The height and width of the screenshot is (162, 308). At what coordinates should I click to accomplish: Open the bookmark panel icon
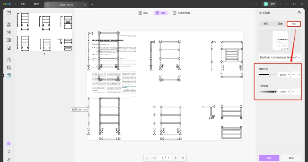tap(9, 152)
